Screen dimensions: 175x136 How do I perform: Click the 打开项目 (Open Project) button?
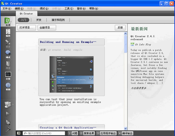(27, 28)
